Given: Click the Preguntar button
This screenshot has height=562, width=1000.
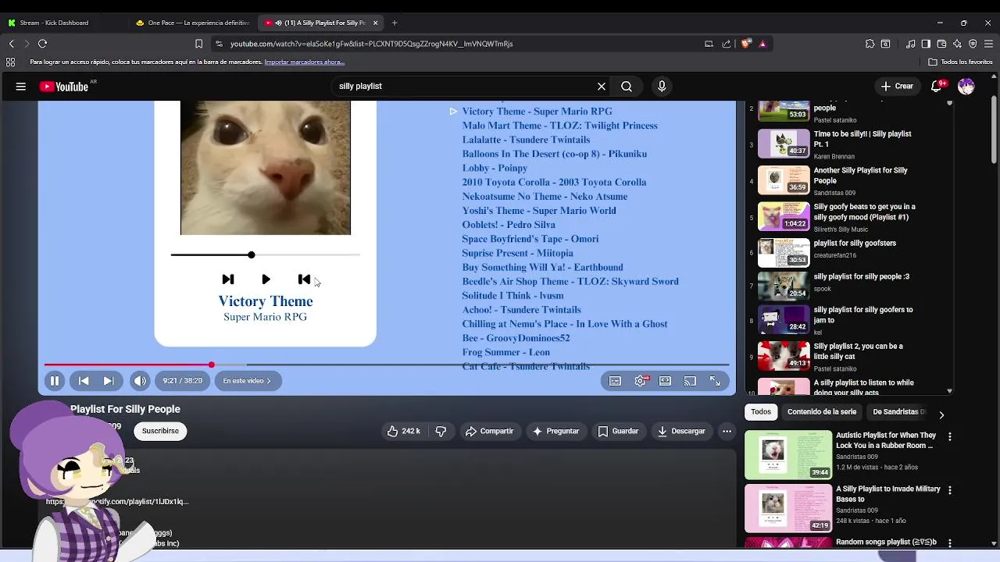Looking at the screenshot, I should coord(555,431).
